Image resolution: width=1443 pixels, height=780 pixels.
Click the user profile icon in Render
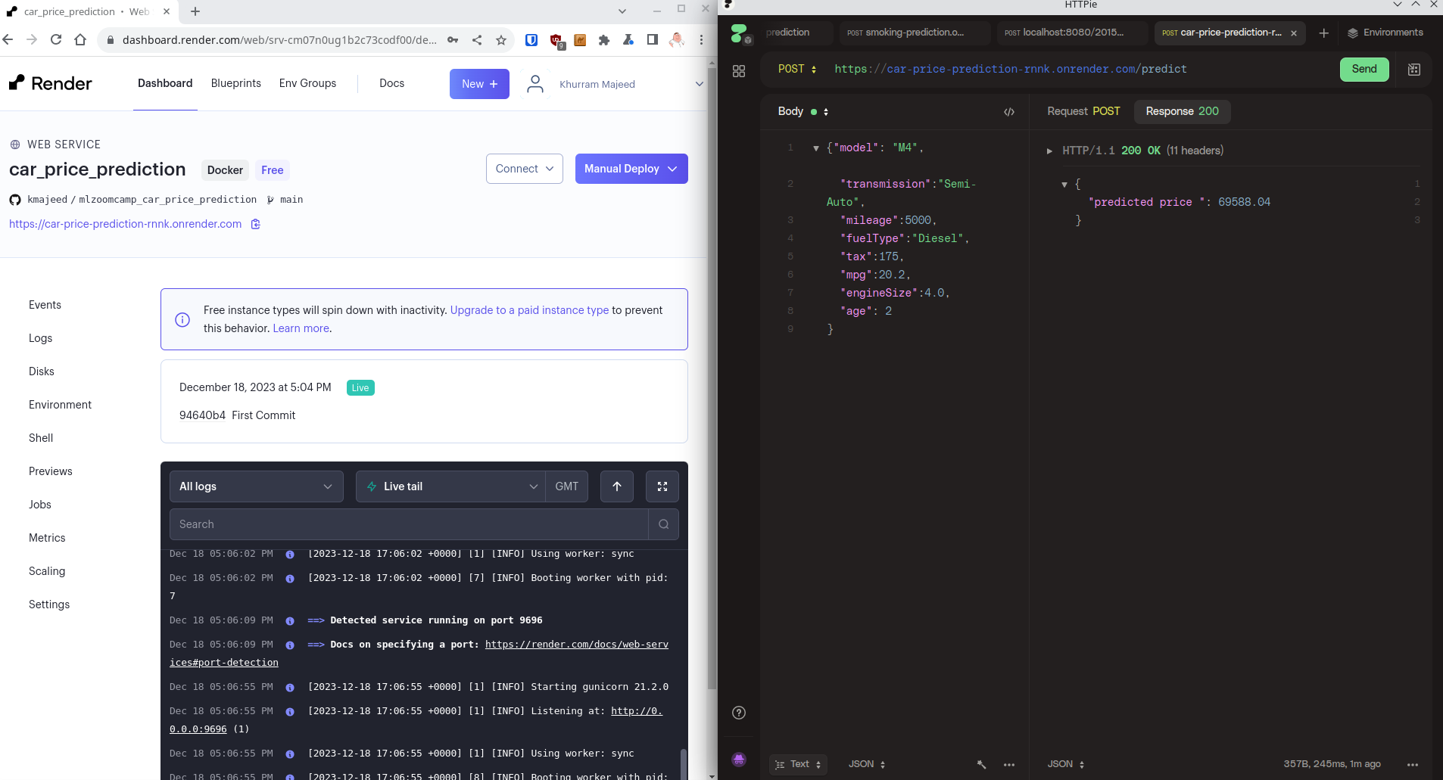(535, 84)
